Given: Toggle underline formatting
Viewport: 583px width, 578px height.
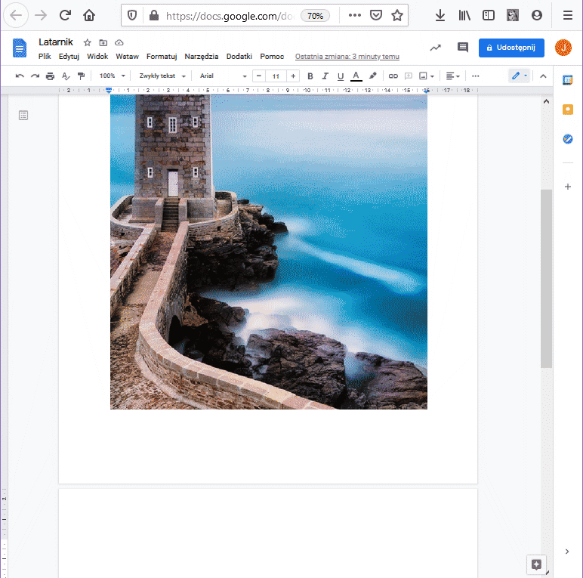Looking at the screenshot, I should [341, 76].
